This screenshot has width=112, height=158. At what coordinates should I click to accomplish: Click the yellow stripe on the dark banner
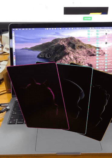95,13
